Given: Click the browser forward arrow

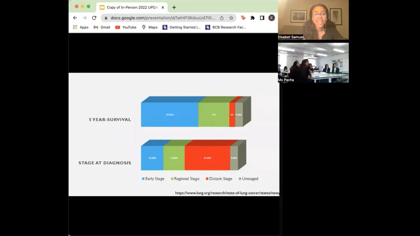Looking at the screenshot, I should click(x=85, y=18).
